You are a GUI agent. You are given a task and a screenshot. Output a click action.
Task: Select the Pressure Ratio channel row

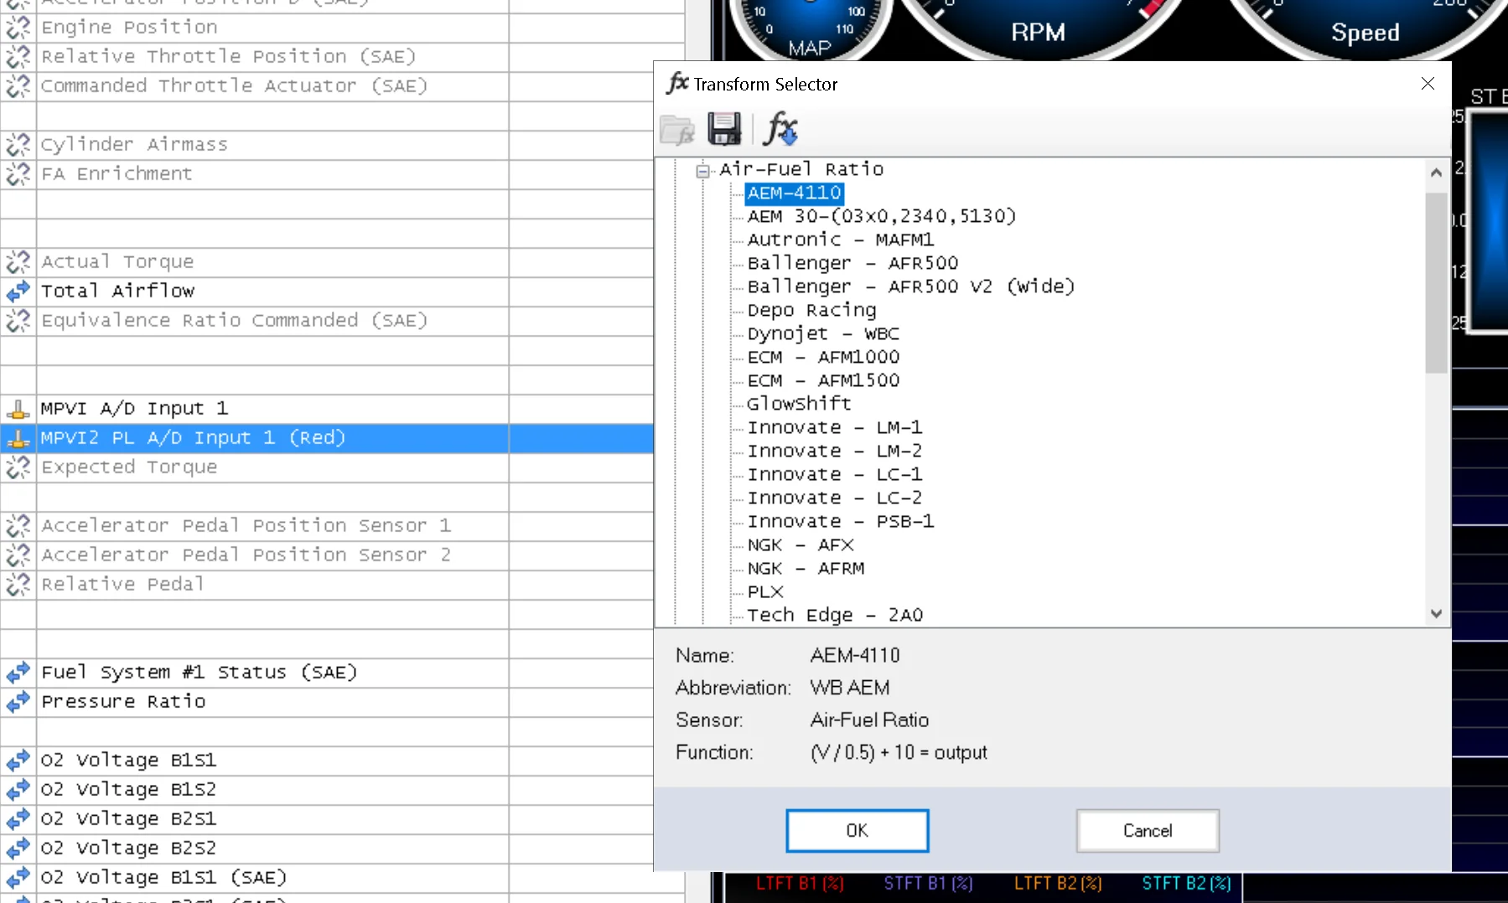(327, 702)
